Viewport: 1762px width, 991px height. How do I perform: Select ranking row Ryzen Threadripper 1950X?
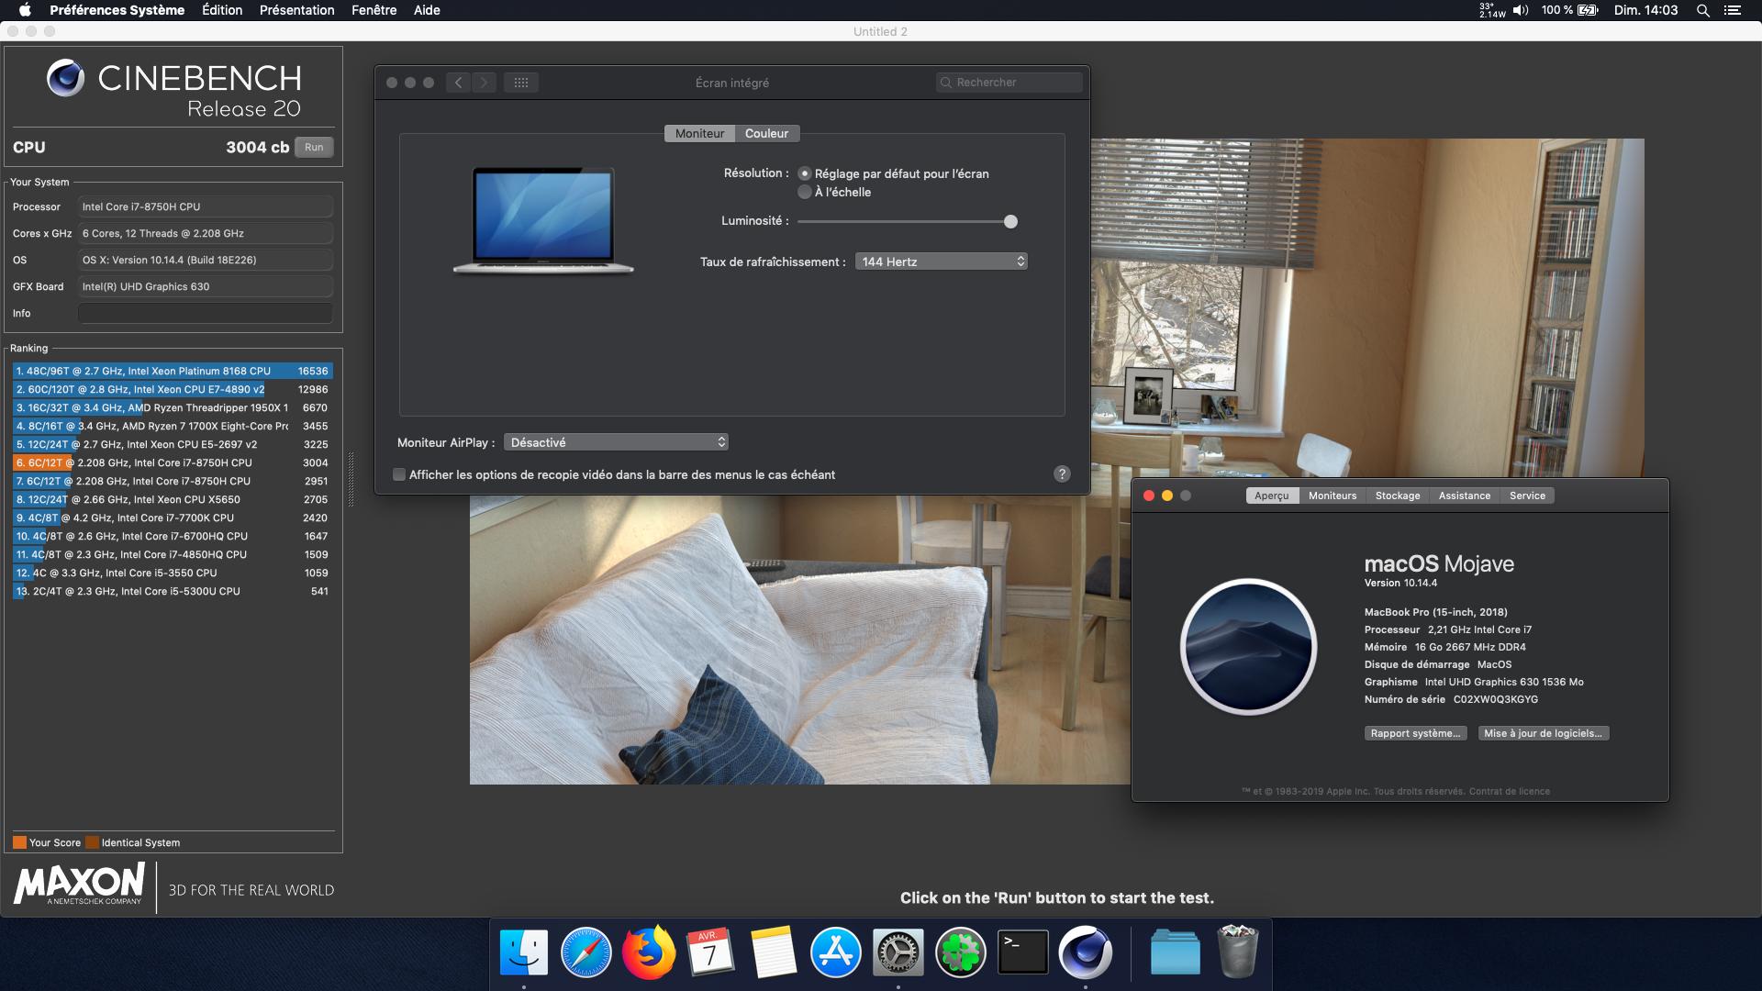pos(173,407)
